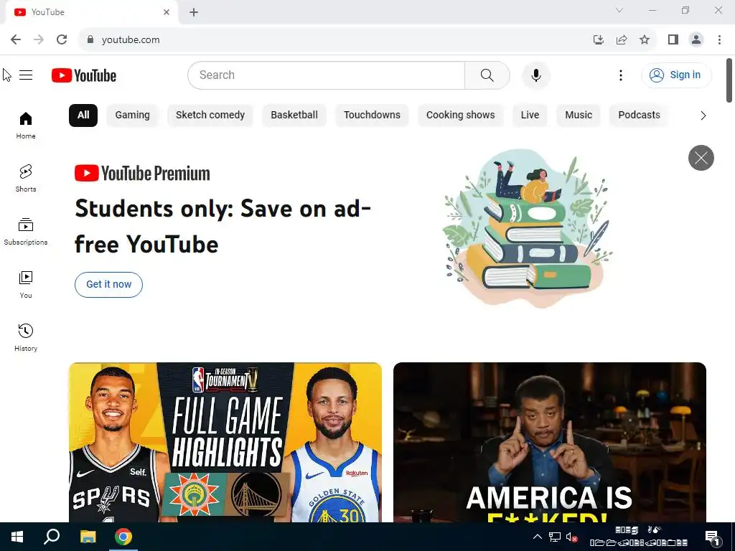Screen dimensions: 735x551
Task: Open watch History in sidebar
Action: (26, 337)
